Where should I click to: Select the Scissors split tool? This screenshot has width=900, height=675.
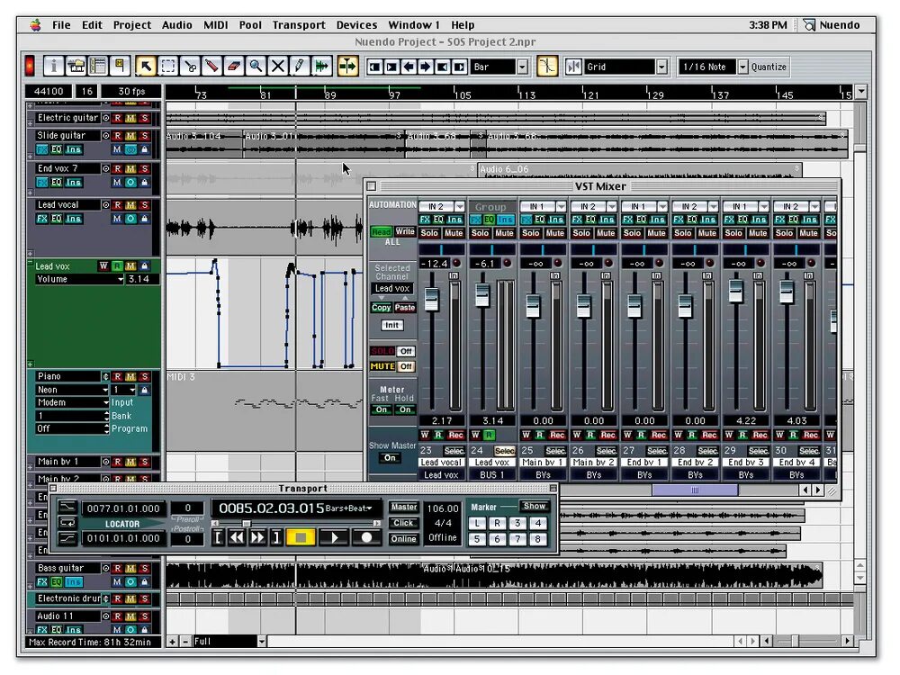coord(189,67)
